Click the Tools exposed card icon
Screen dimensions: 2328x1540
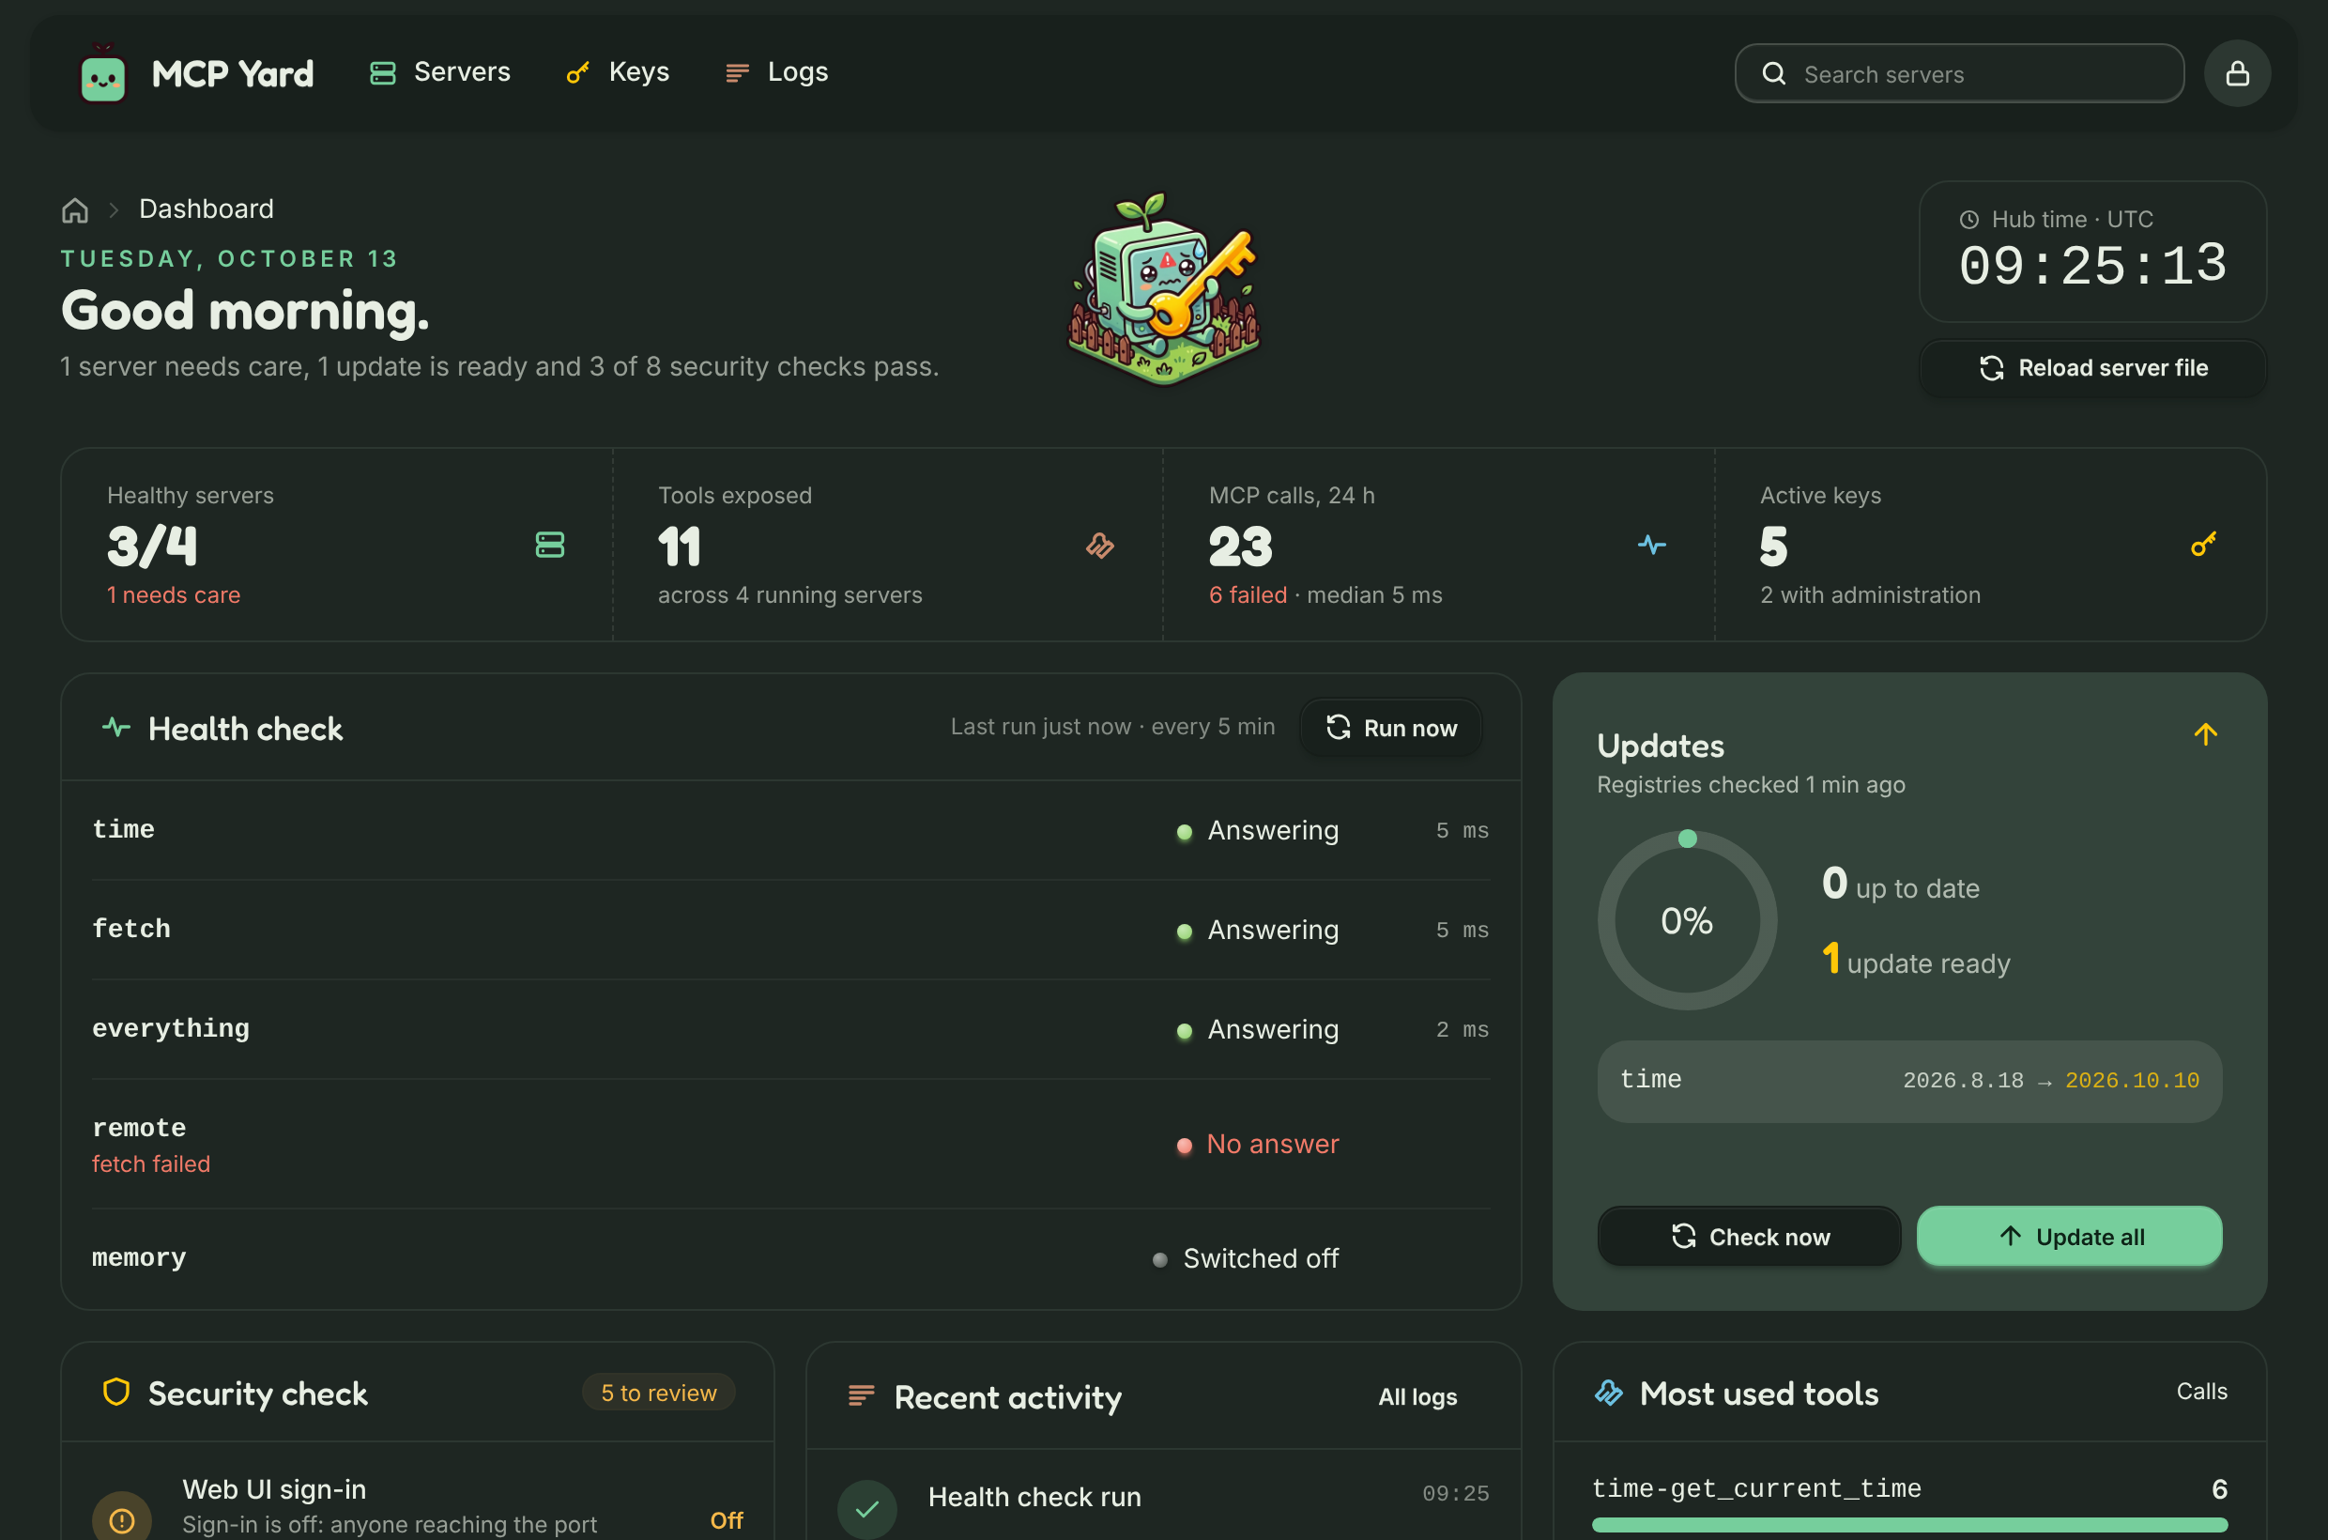pos(1099,545)
